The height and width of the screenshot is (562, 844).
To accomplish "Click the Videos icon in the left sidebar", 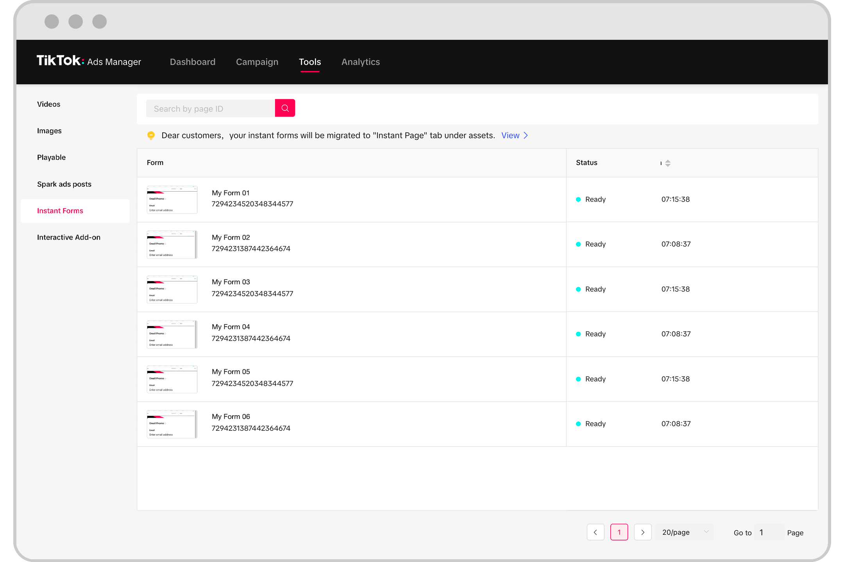I will (x=48, y=103).
